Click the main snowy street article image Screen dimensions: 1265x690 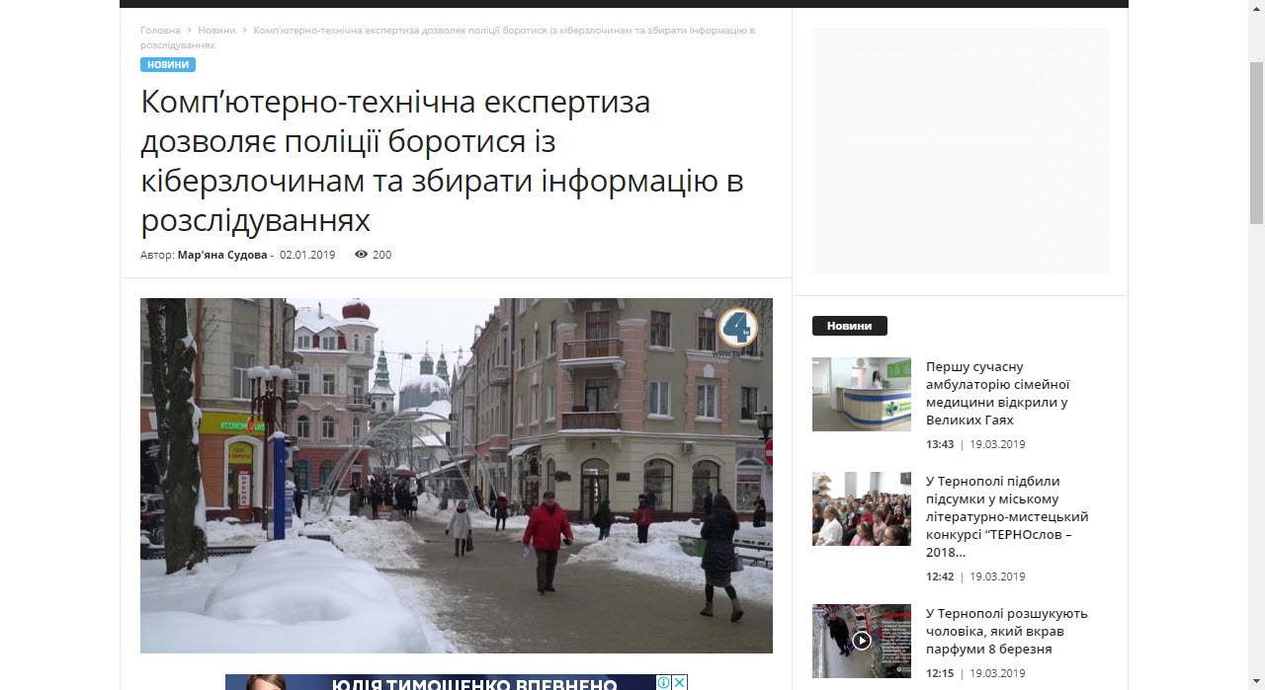(456, 475)
